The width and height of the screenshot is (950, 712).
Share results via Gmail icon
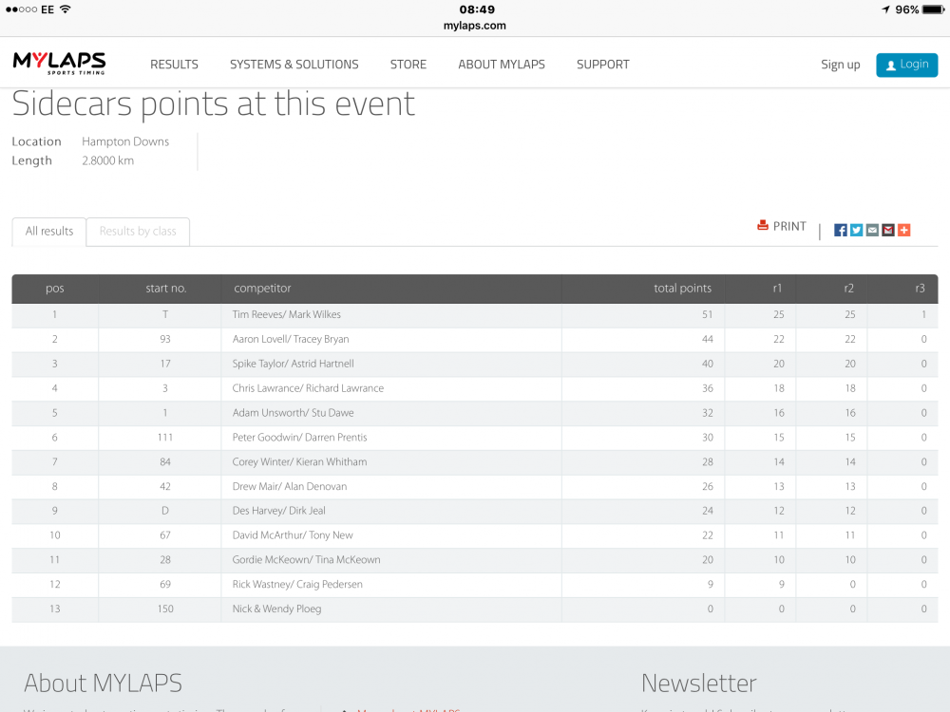point(888,230)
